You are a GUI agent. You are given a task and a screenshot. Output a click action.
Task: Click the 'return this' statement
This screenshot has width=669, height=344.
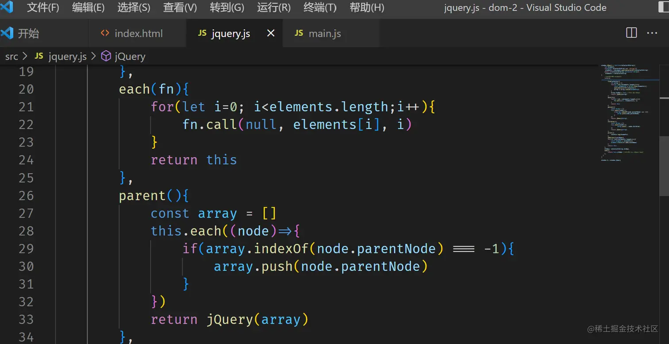coord(194,160)
